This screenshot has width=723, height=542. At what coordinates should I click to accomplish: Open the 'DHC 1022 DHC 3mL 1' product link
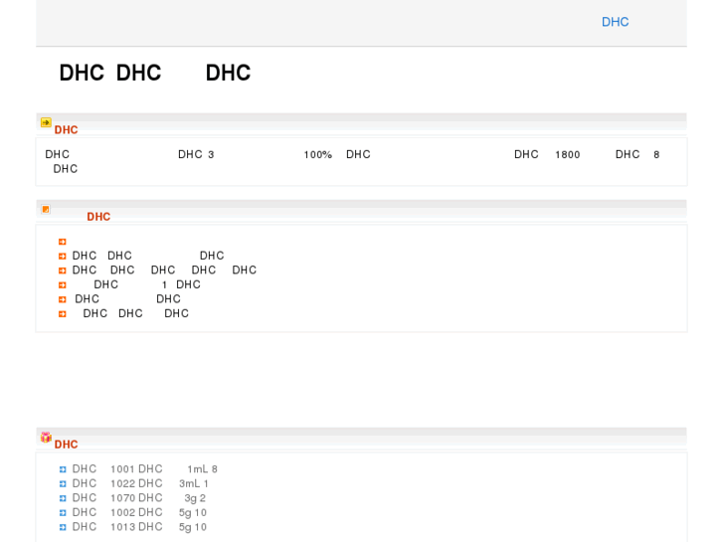(x=140, y=483)
